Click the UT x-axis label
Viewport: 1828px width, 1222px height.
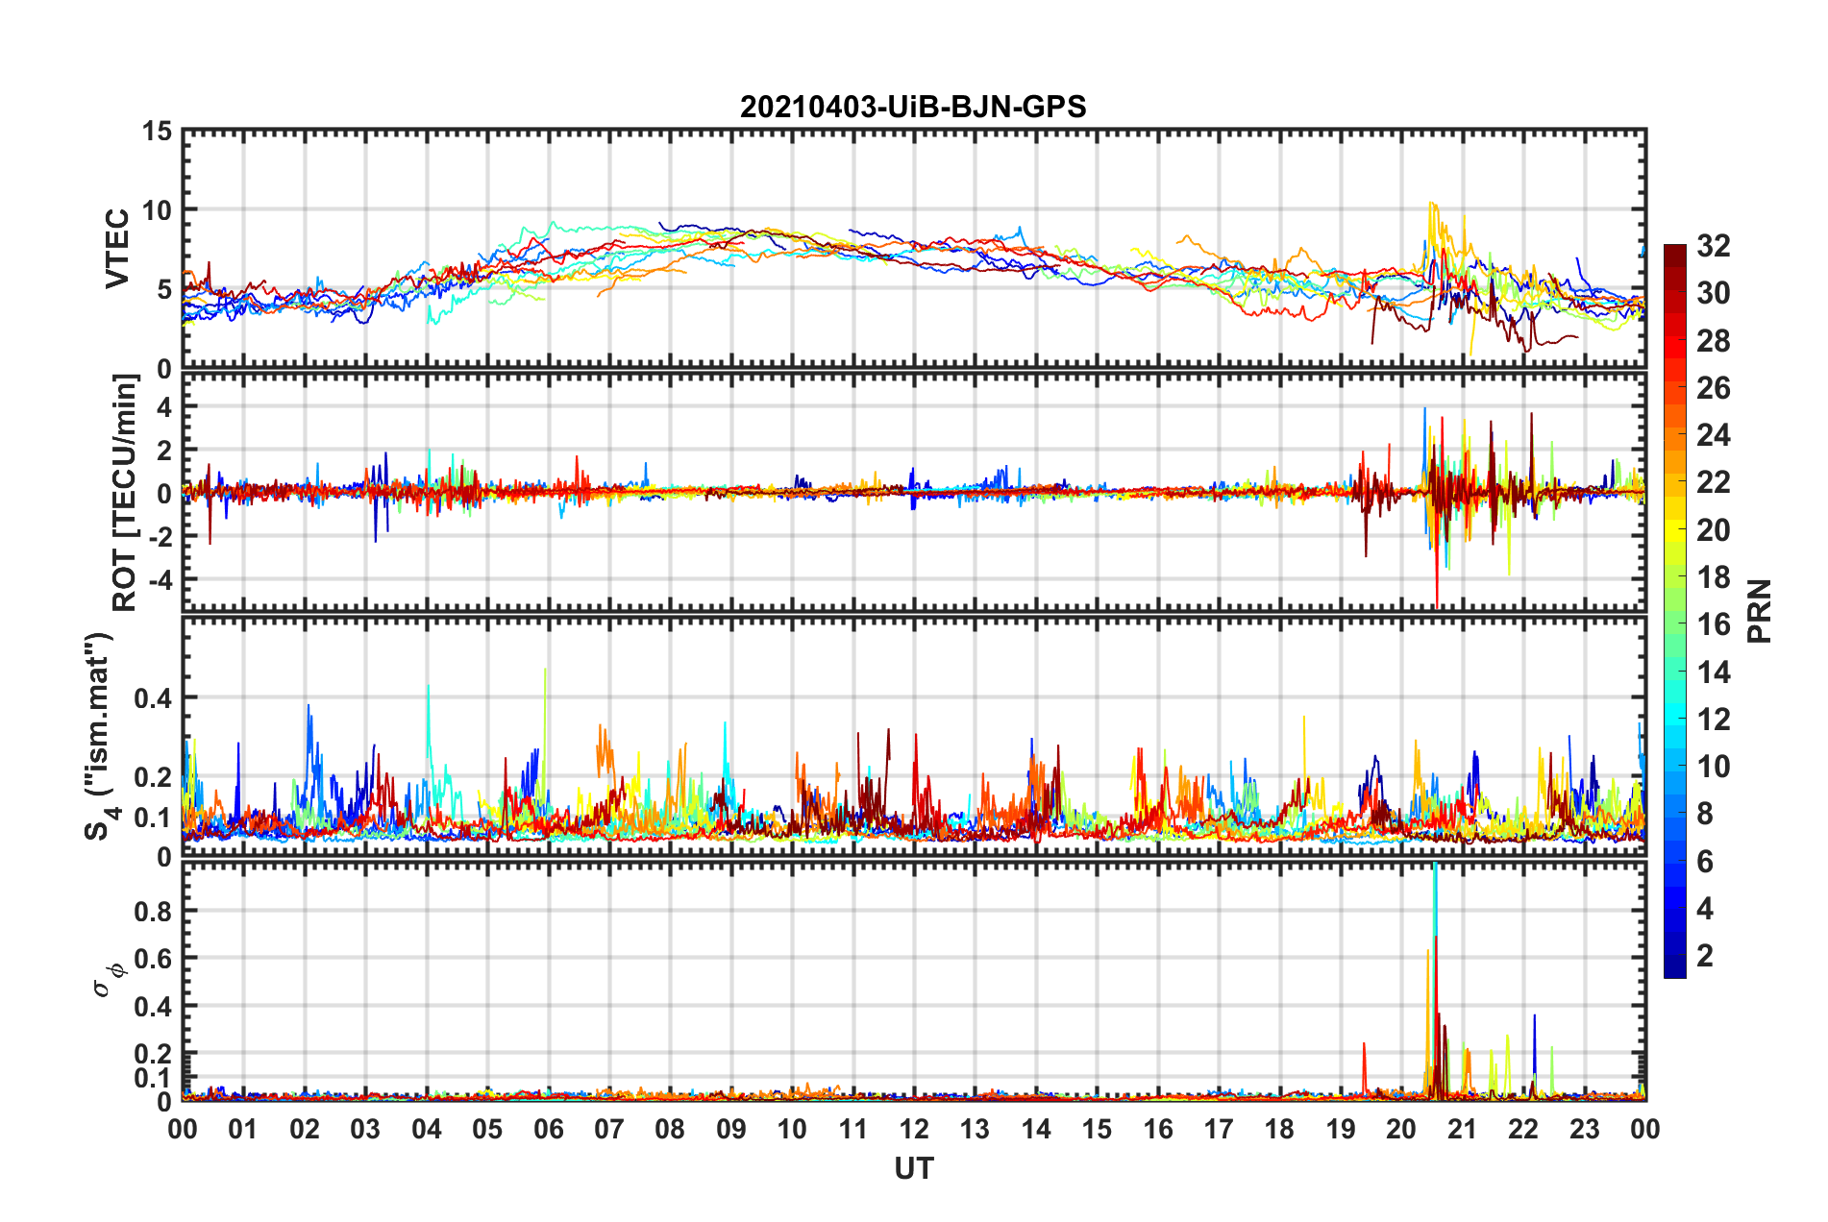(913, 1168)
